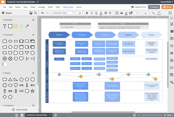174x117 pixels.
Task: Click the Import Data button
Action: 19,110
